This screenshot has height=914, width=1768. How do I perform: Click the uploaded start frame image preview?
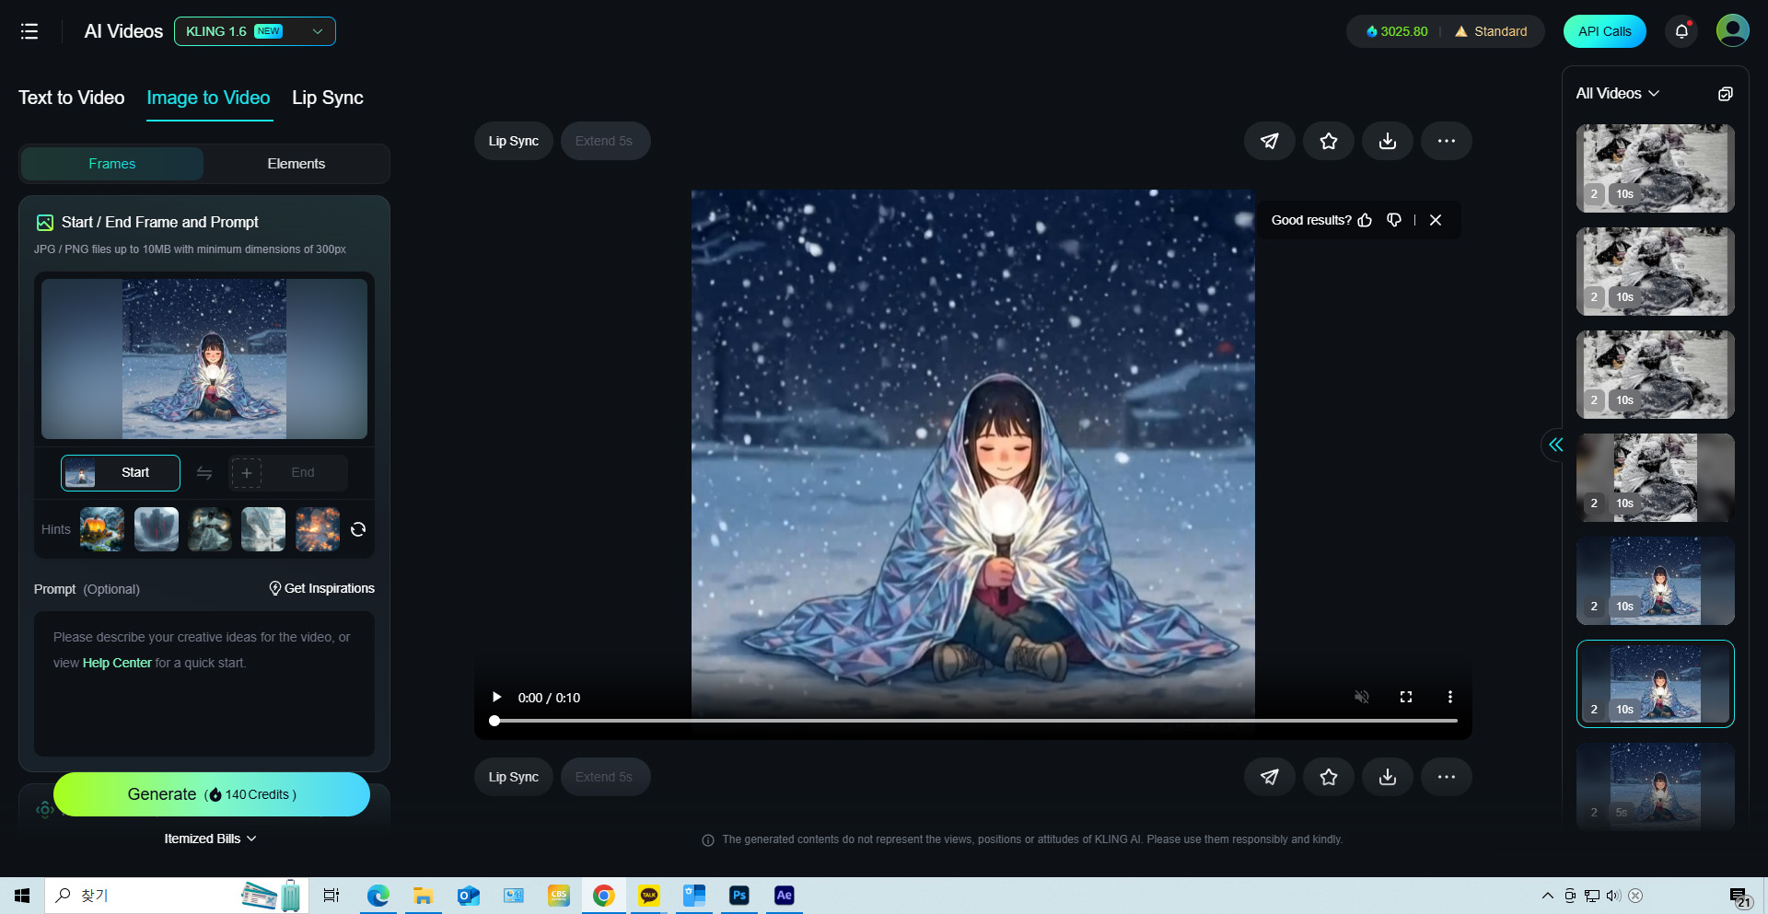pyautogui.click(x=204, y=359)
